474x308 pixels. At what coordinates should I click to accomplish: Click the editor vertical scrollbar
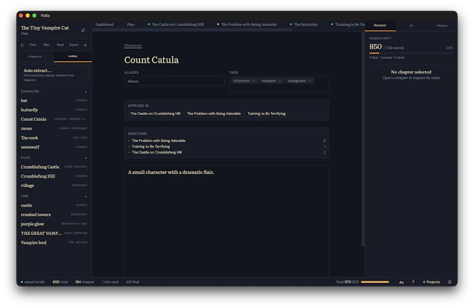coord(363,139)
